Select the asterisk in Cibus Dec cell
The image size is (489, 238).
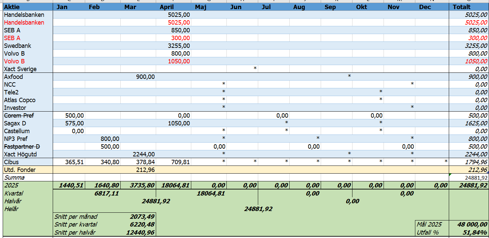coord(446,161)
